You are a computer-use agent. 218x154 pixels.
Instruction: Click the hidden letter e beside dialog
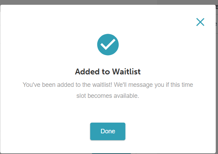click(x=216, y=24)
